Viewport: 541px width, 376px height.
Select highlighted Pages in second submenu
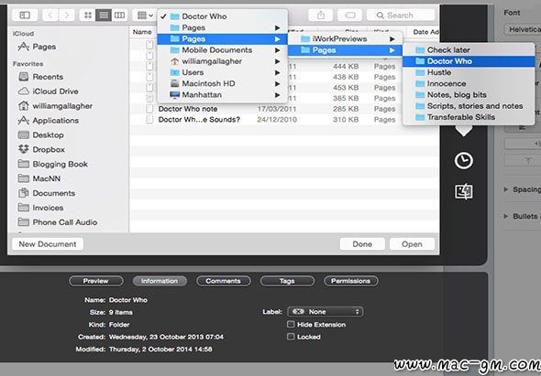[x=345, y=50]
